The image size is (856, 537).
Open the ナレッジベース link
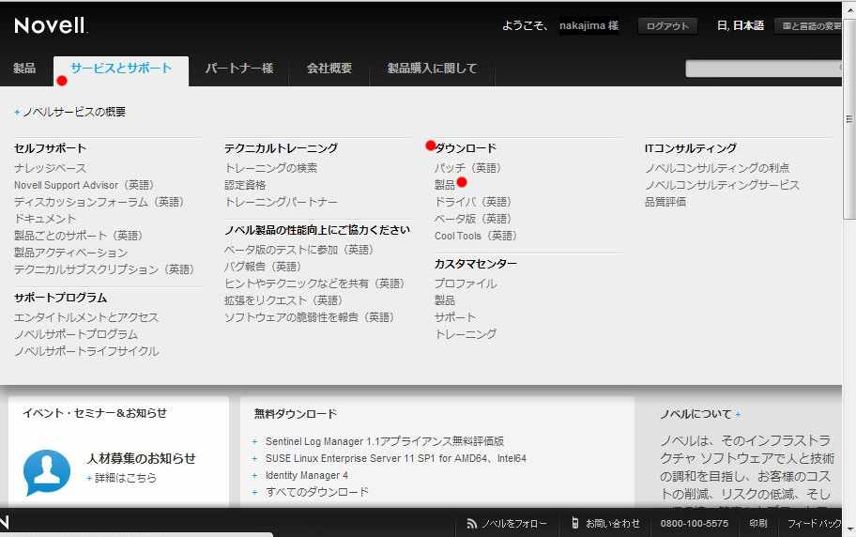pyautogui.click(x=51, y=168)
